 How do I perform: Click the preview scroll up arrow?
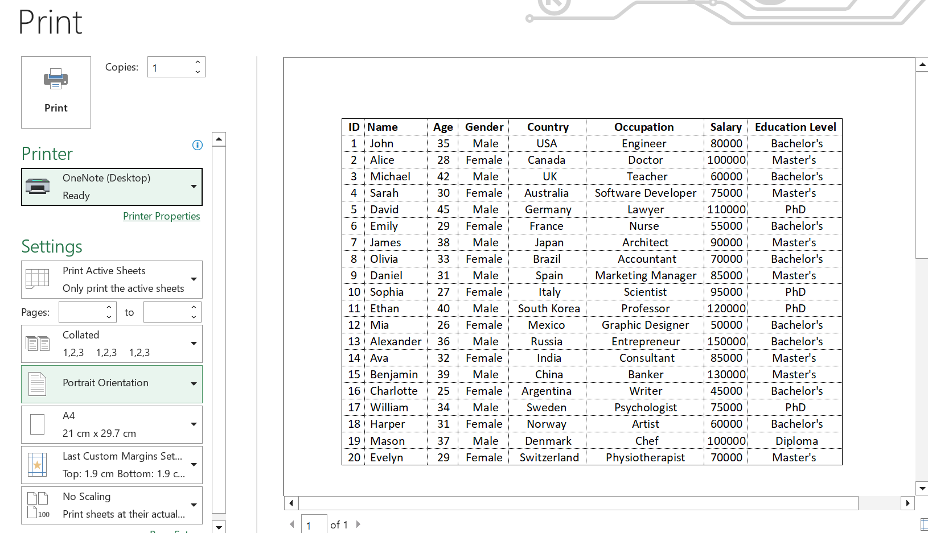922,65
